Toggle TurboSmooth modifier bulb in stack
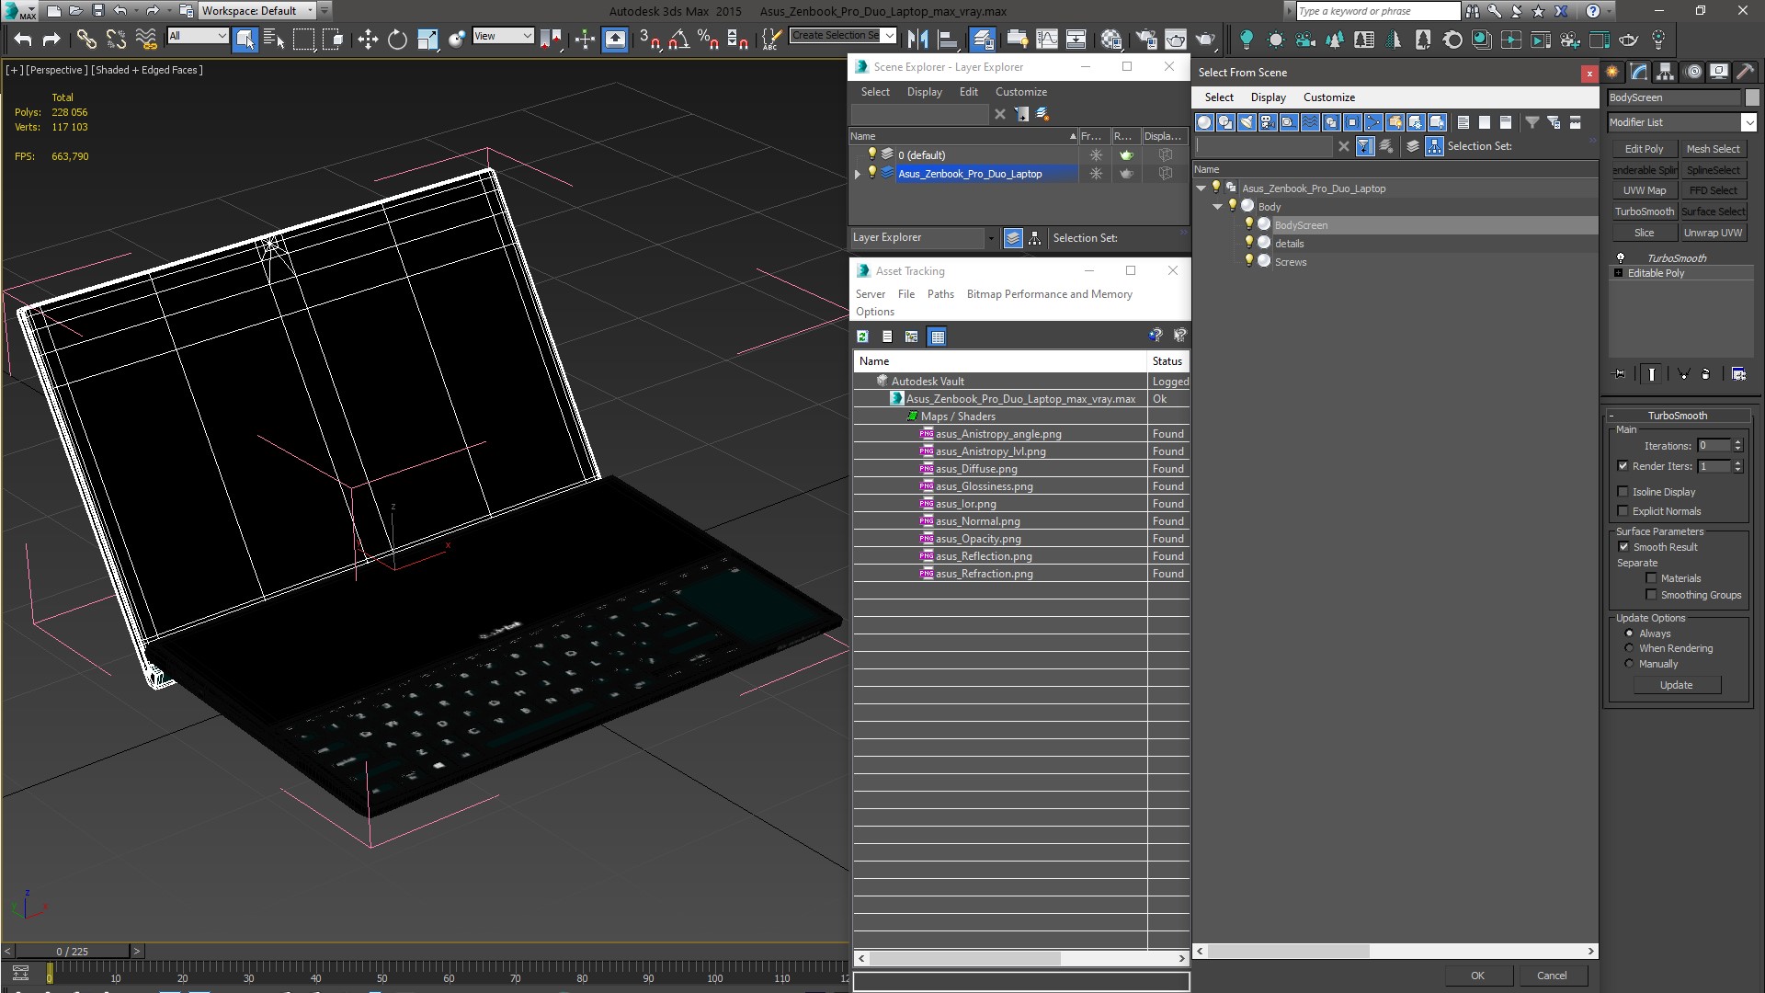This screenshot has width=1765, height=993. click(x=1621, y=258)
